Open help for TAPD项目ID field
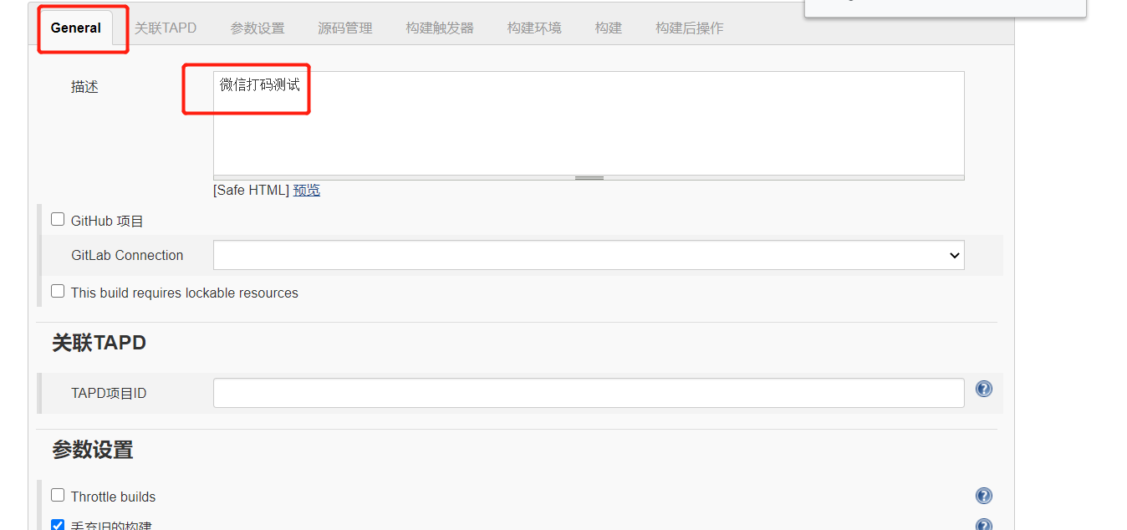This screenshot has height=530, width=1127. (983, 389)
